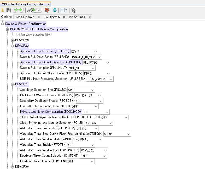Open the FDMTEN OFF dropdown
The image size is (205, 169).
[x=81, y=161]
